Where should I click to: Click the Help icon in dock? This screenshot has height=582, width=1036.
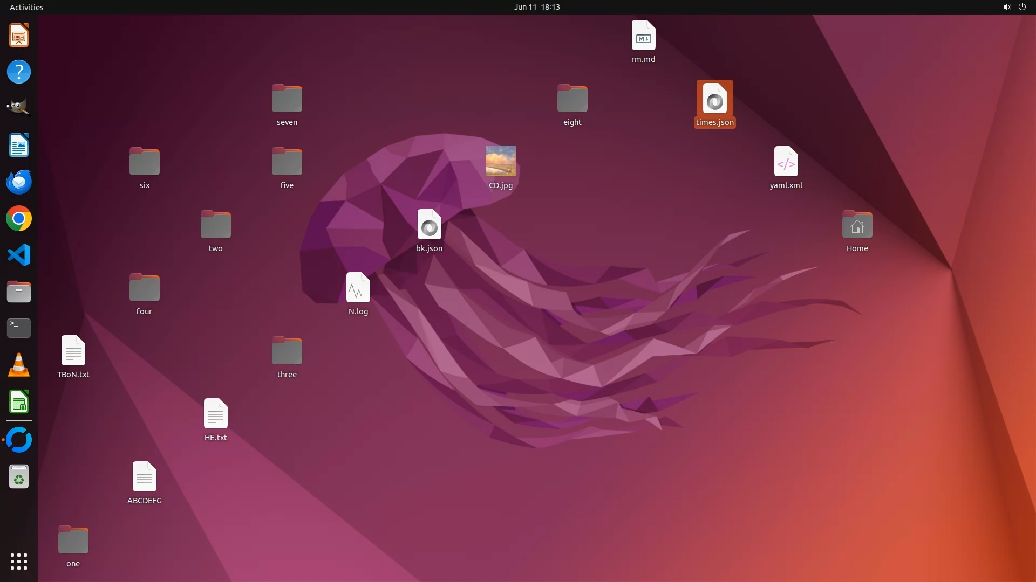[19, 72]
